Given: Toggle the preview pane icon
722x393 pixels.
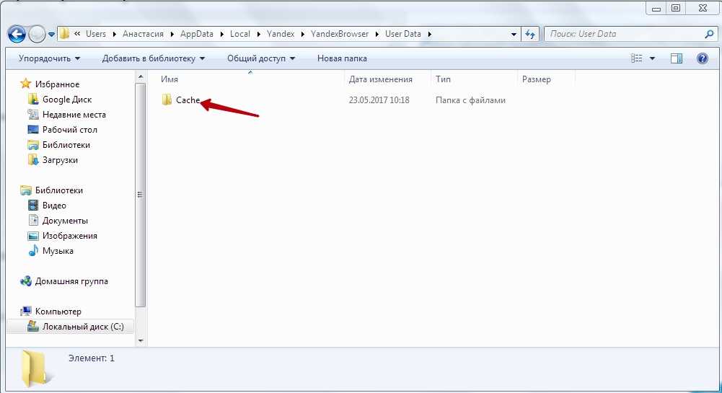Looking at the screenshot, I should pyautogui.click(x=677, y=58).
